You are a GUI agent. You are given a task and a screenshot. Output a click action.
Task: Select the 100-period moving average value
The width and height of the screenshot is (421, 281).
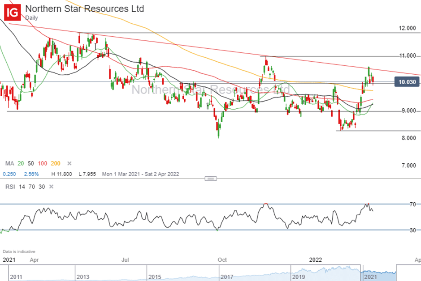[x=43, y=163]
